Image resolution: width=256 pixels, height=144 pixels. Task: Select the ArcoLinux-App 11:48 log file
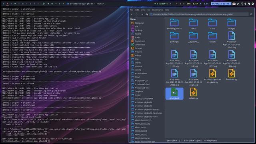pos(193,59)
